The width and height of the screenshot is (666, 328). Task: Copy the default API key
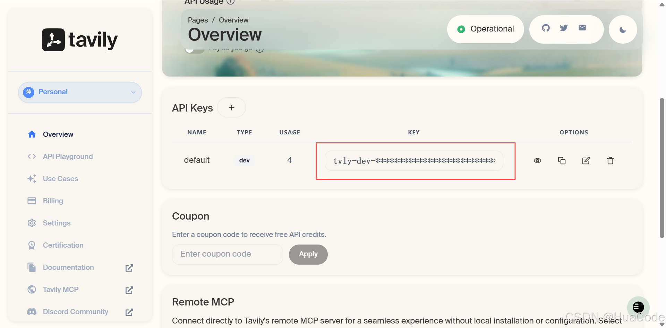(562, 161)
